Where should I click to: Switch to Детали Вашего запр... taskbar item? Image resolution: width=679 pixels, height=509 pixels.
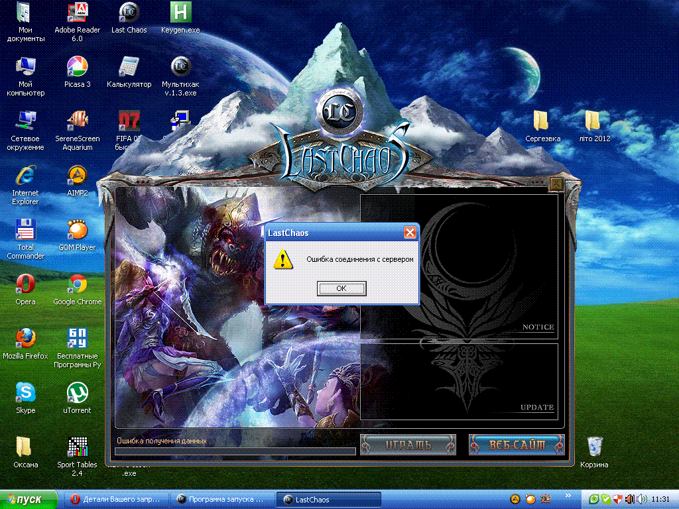tap(116, 500)
